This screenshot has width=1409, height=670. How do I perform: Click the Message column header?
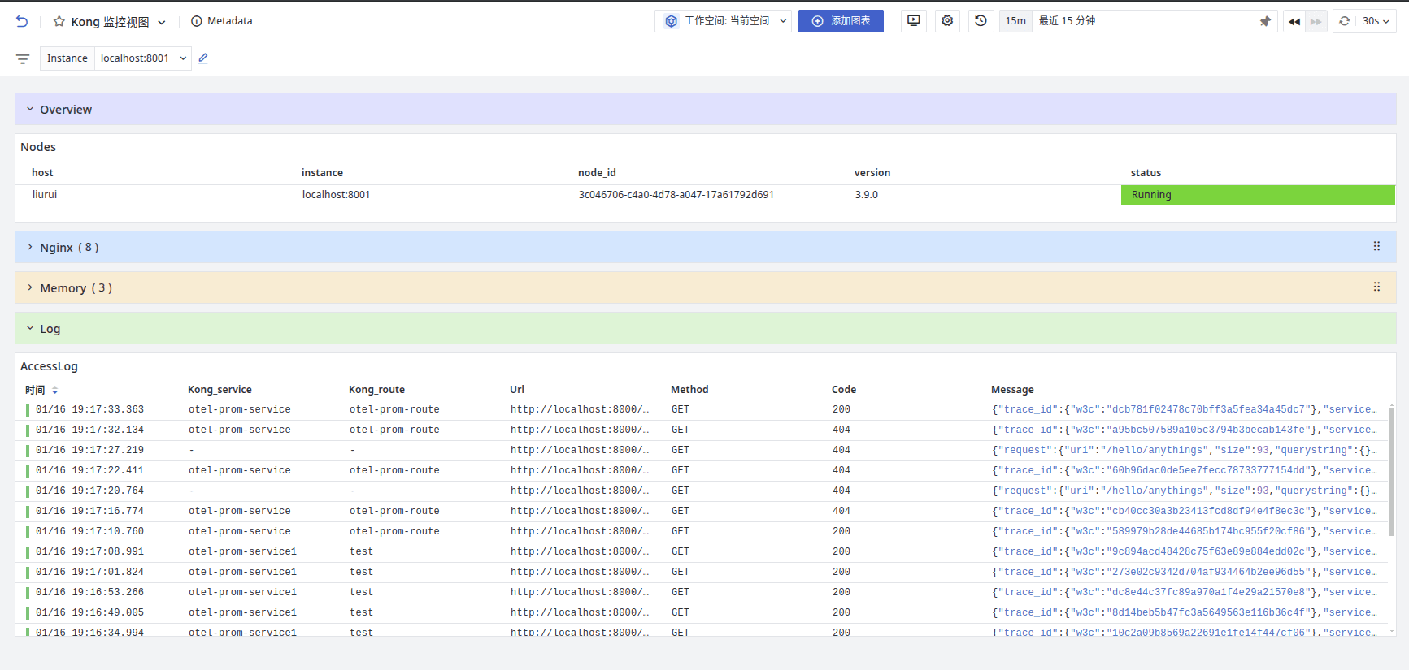1012,390
